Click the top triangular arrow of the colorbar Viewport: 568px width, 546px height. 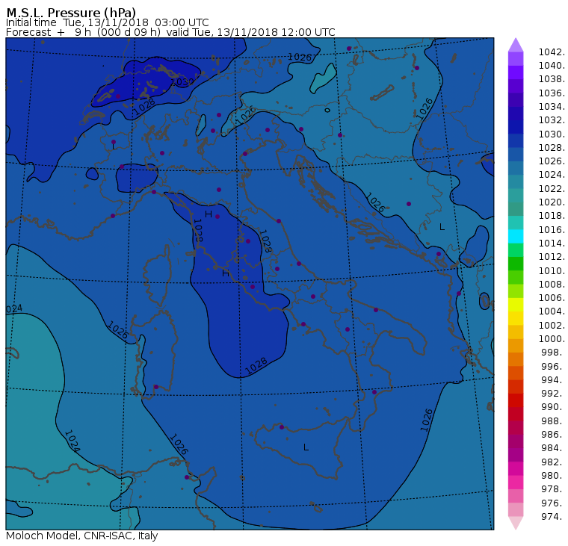click(516, 45)
